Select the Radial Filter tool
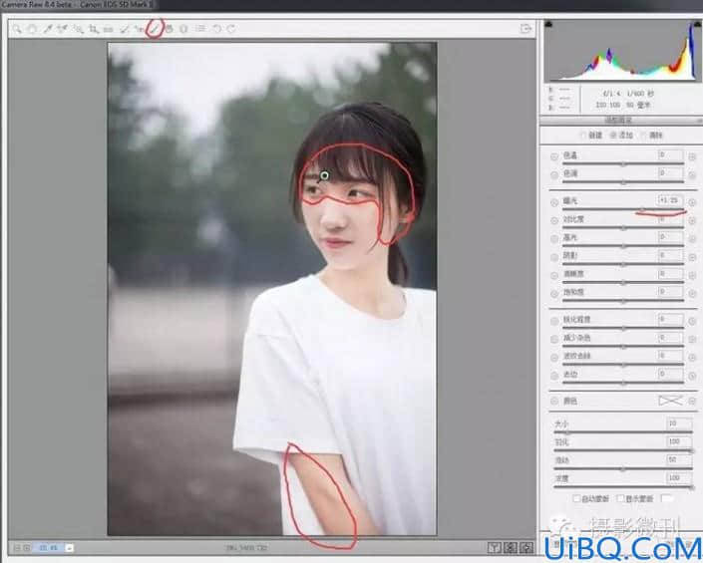703x563 pixels. 183,29
